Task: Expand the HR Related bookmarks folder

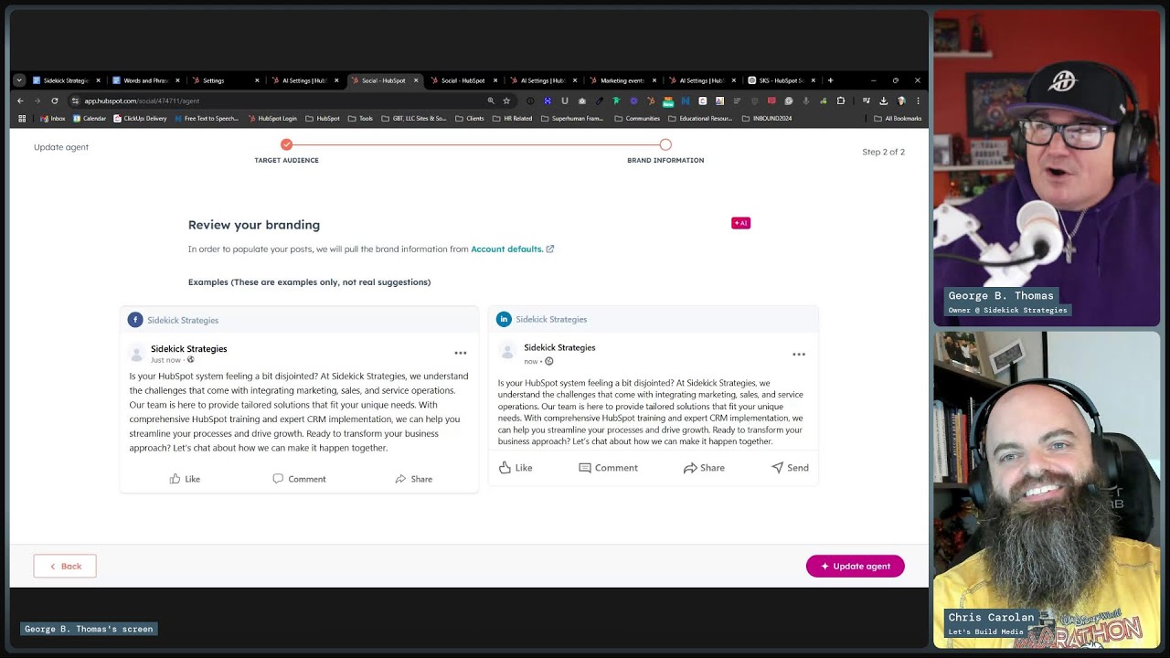Action: click(x=512, y=118)
